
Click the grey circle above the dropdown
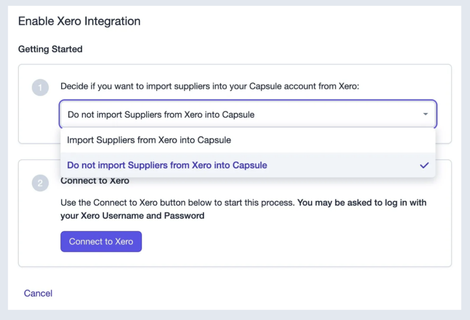(x=40, y=87)
